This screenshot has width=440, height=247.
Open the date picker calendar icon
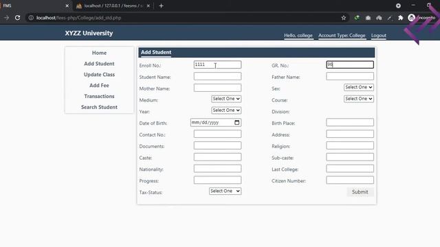[x=236, y=123]
